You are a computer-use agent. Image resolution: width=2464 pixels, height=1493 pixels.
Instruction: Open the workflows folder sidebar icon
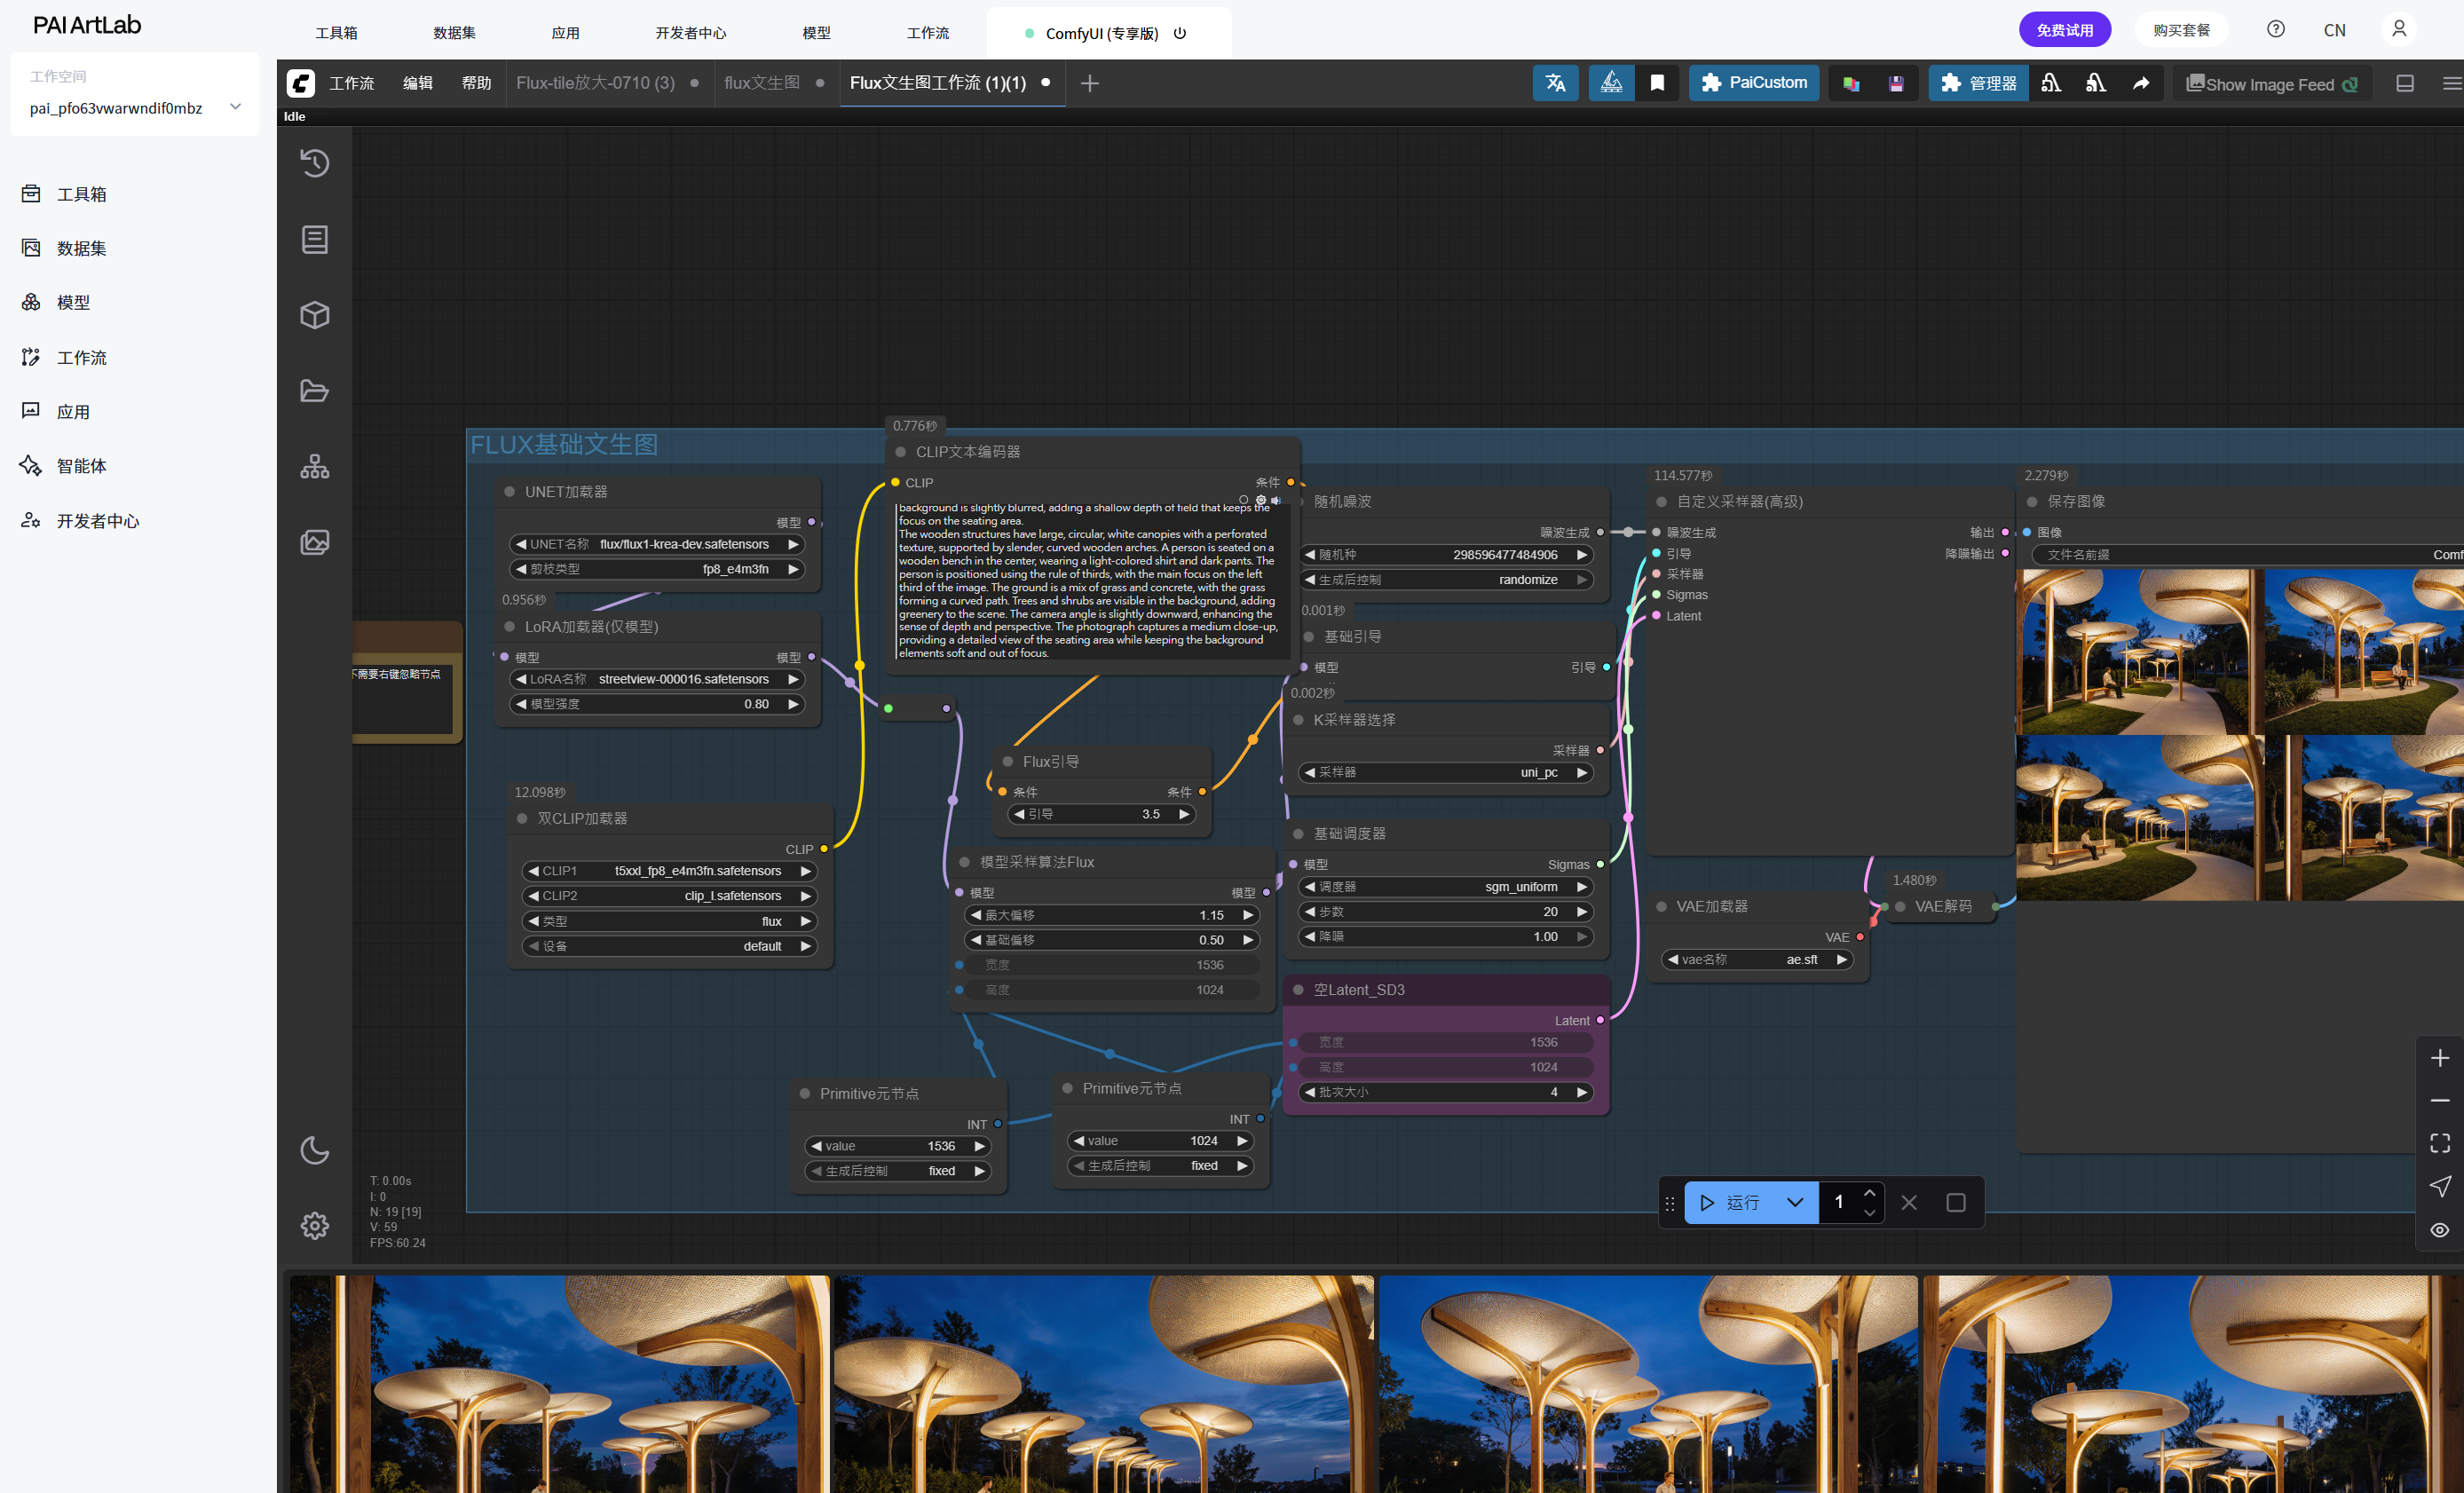pyautogui.click(x=315, y=391)
